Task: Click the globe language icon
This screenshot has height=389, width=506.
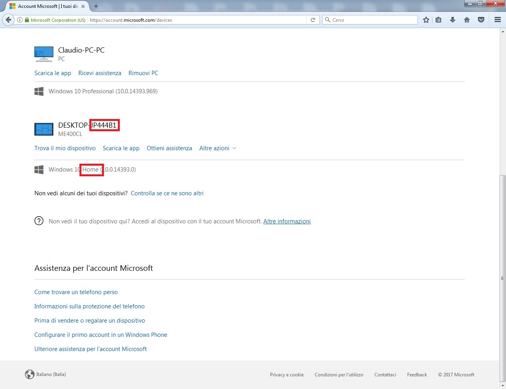Action: pos(30,374)
